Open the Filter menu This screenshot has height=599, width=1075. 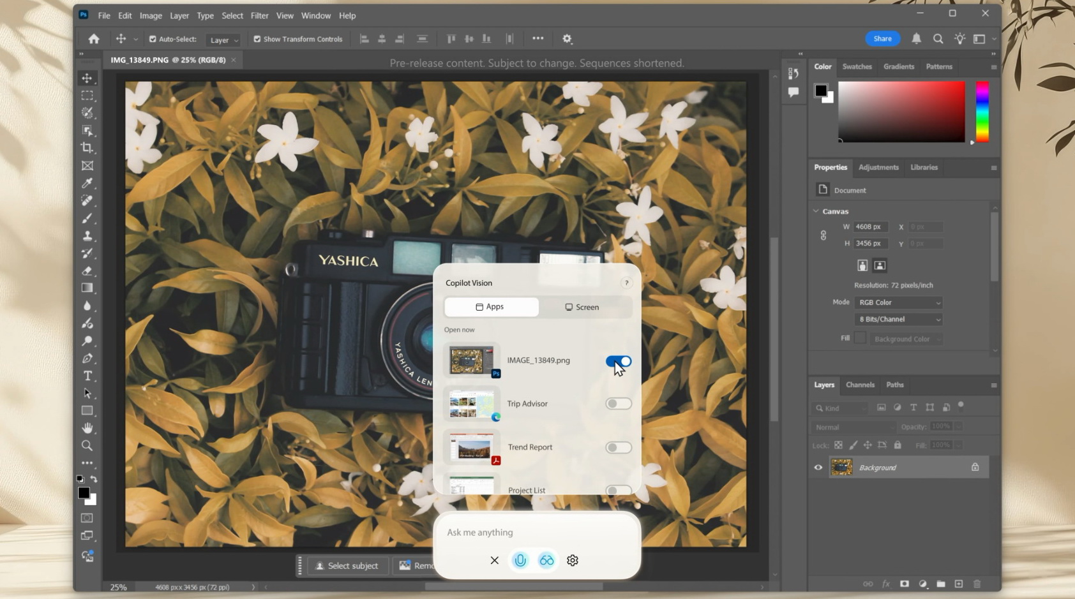point(259,15)
